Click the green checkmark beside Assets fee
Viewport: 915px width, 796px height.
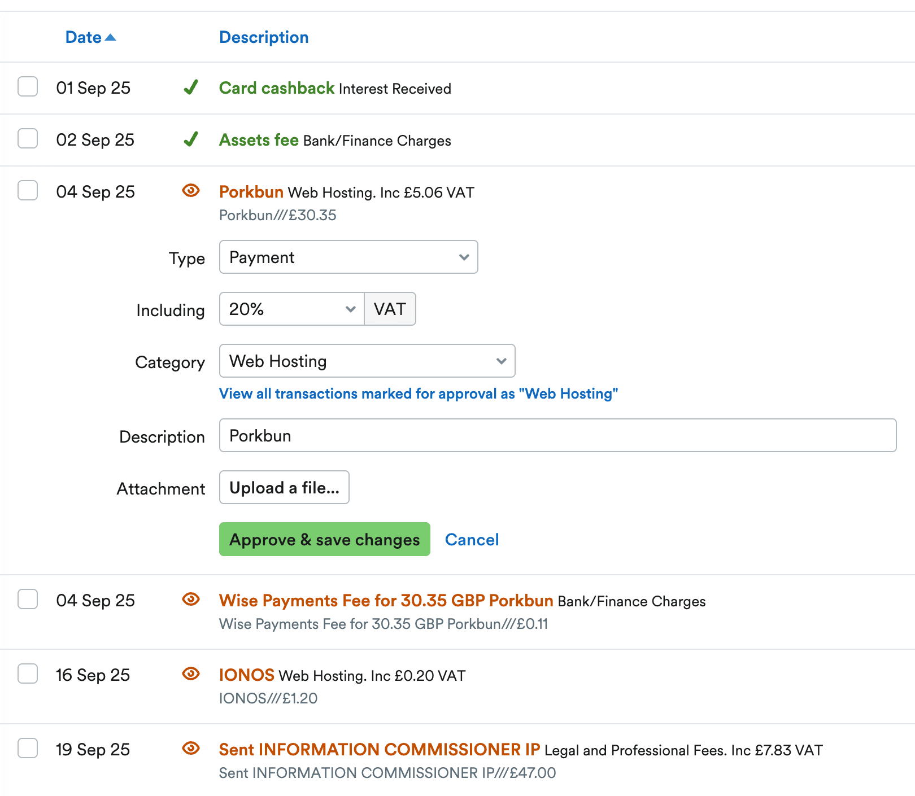coord(191,139)
